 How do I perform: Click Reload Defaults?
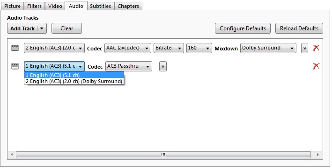point(299,28)
